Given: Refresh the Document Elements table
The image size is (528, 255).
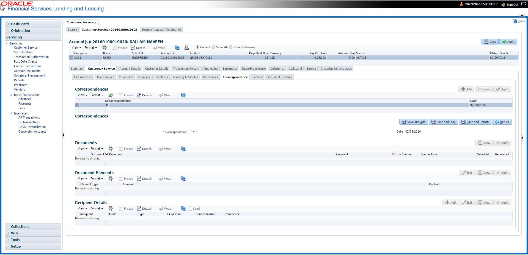Looking at the screenshot, I should pyautogui.click(x=183, y=178).
